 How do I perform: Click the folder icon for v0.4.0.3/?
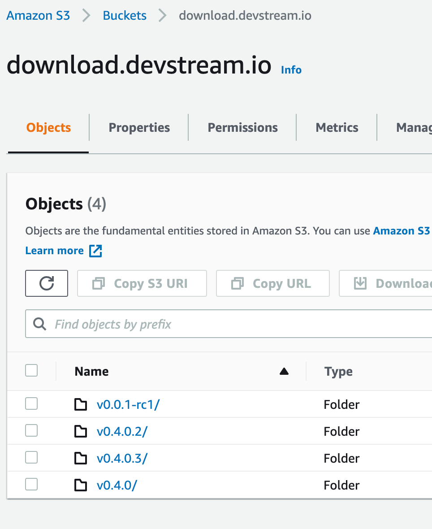click(x=81, y=458)
